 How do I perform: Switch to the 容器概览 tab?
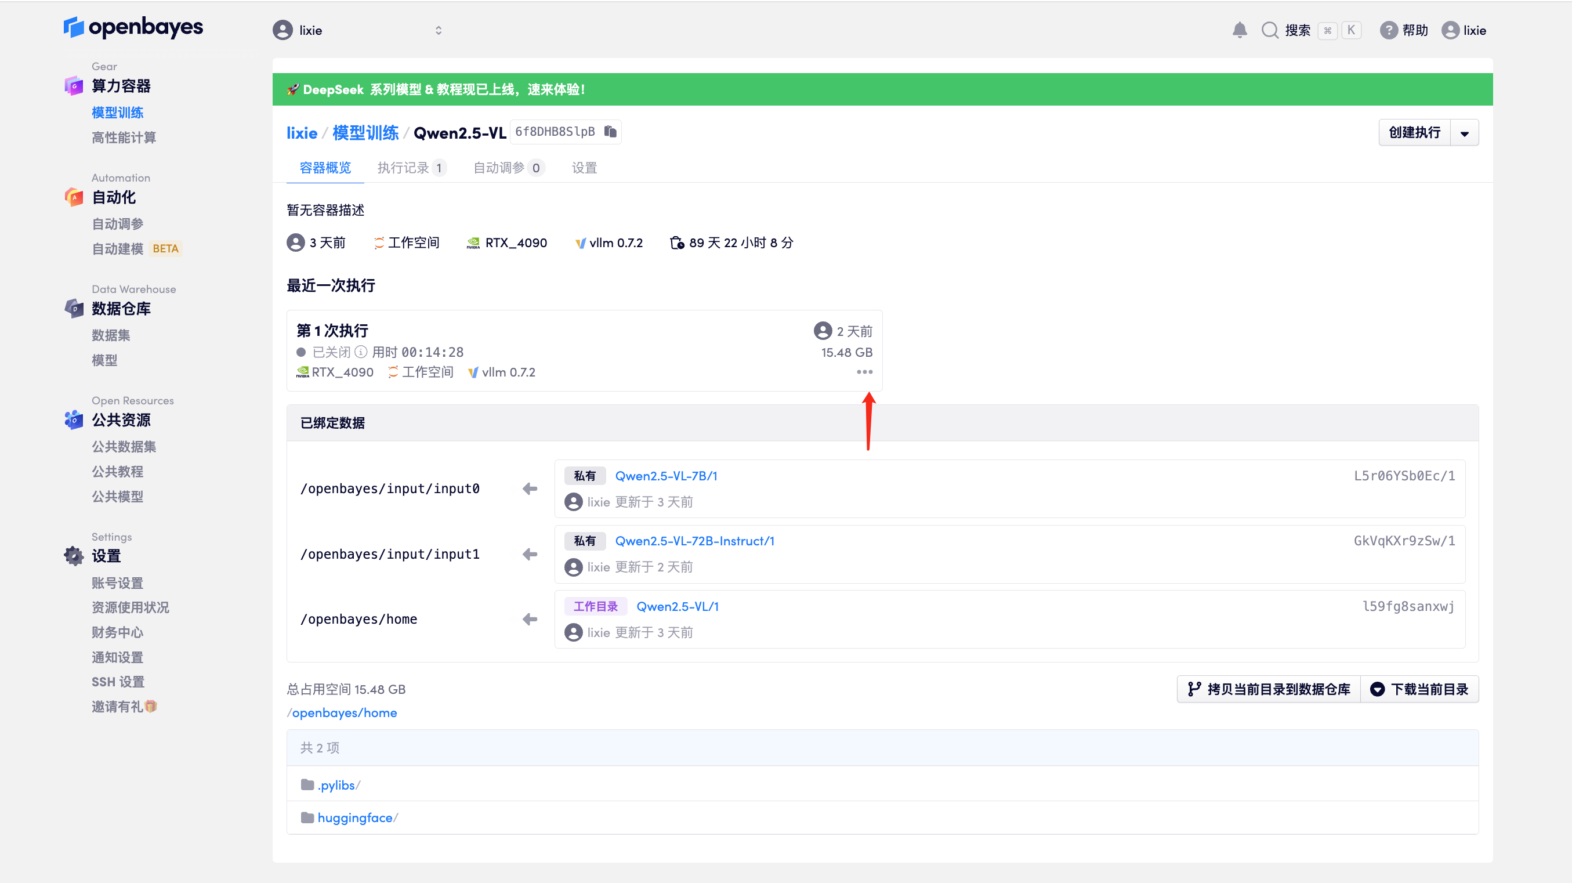click(325, 168)
